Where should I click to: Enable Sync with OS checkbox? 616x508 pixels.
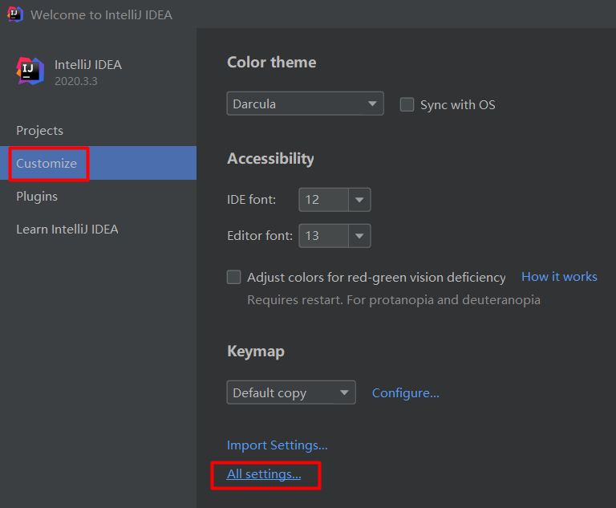point(407,104)
